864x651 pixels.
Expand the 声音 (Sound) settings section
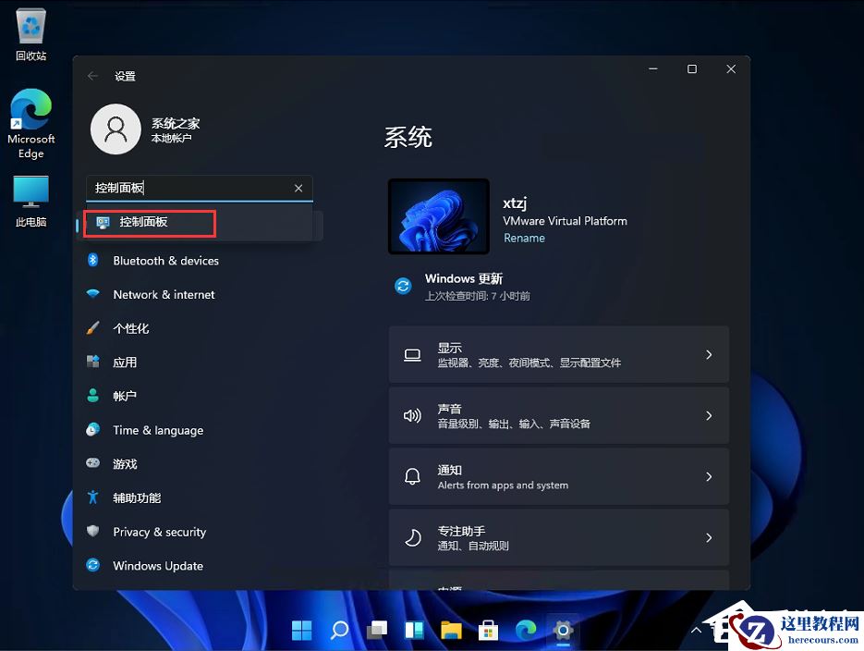click(558, 415)
